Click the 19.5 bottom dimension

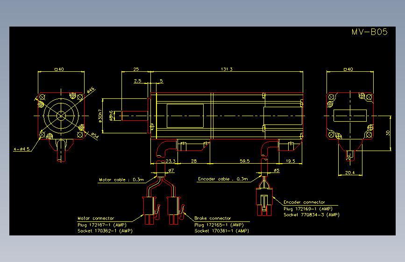click(x=290, y=161)
